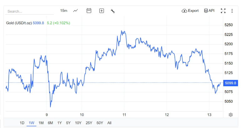
Task: Click the add comparison plus icon
Action: [101, 11]
